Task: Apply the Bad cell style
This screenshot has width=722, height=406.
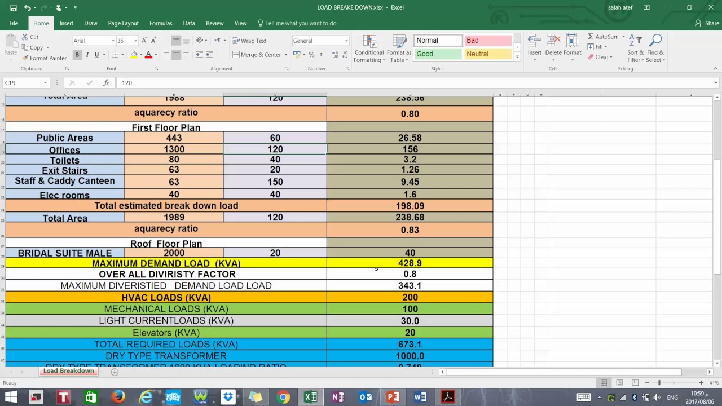Action: [487, 41]
